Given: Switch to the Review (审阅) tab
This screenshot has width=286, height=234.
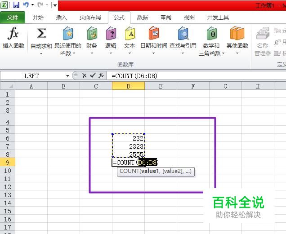Looking at the screenshot, I should (166, 18).
